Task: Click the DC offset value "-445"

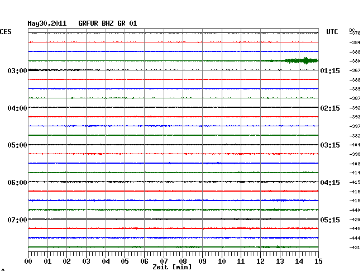Action: (x=355, y=229)
